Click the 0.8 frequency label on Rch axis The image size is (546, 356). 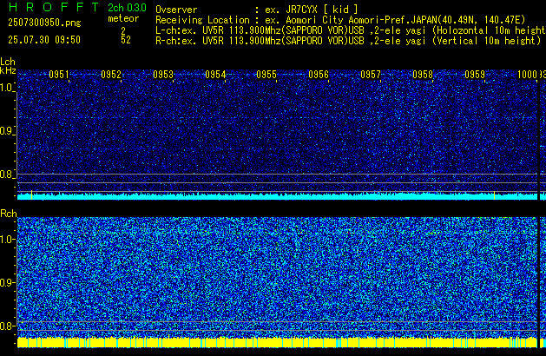(7, 326)
